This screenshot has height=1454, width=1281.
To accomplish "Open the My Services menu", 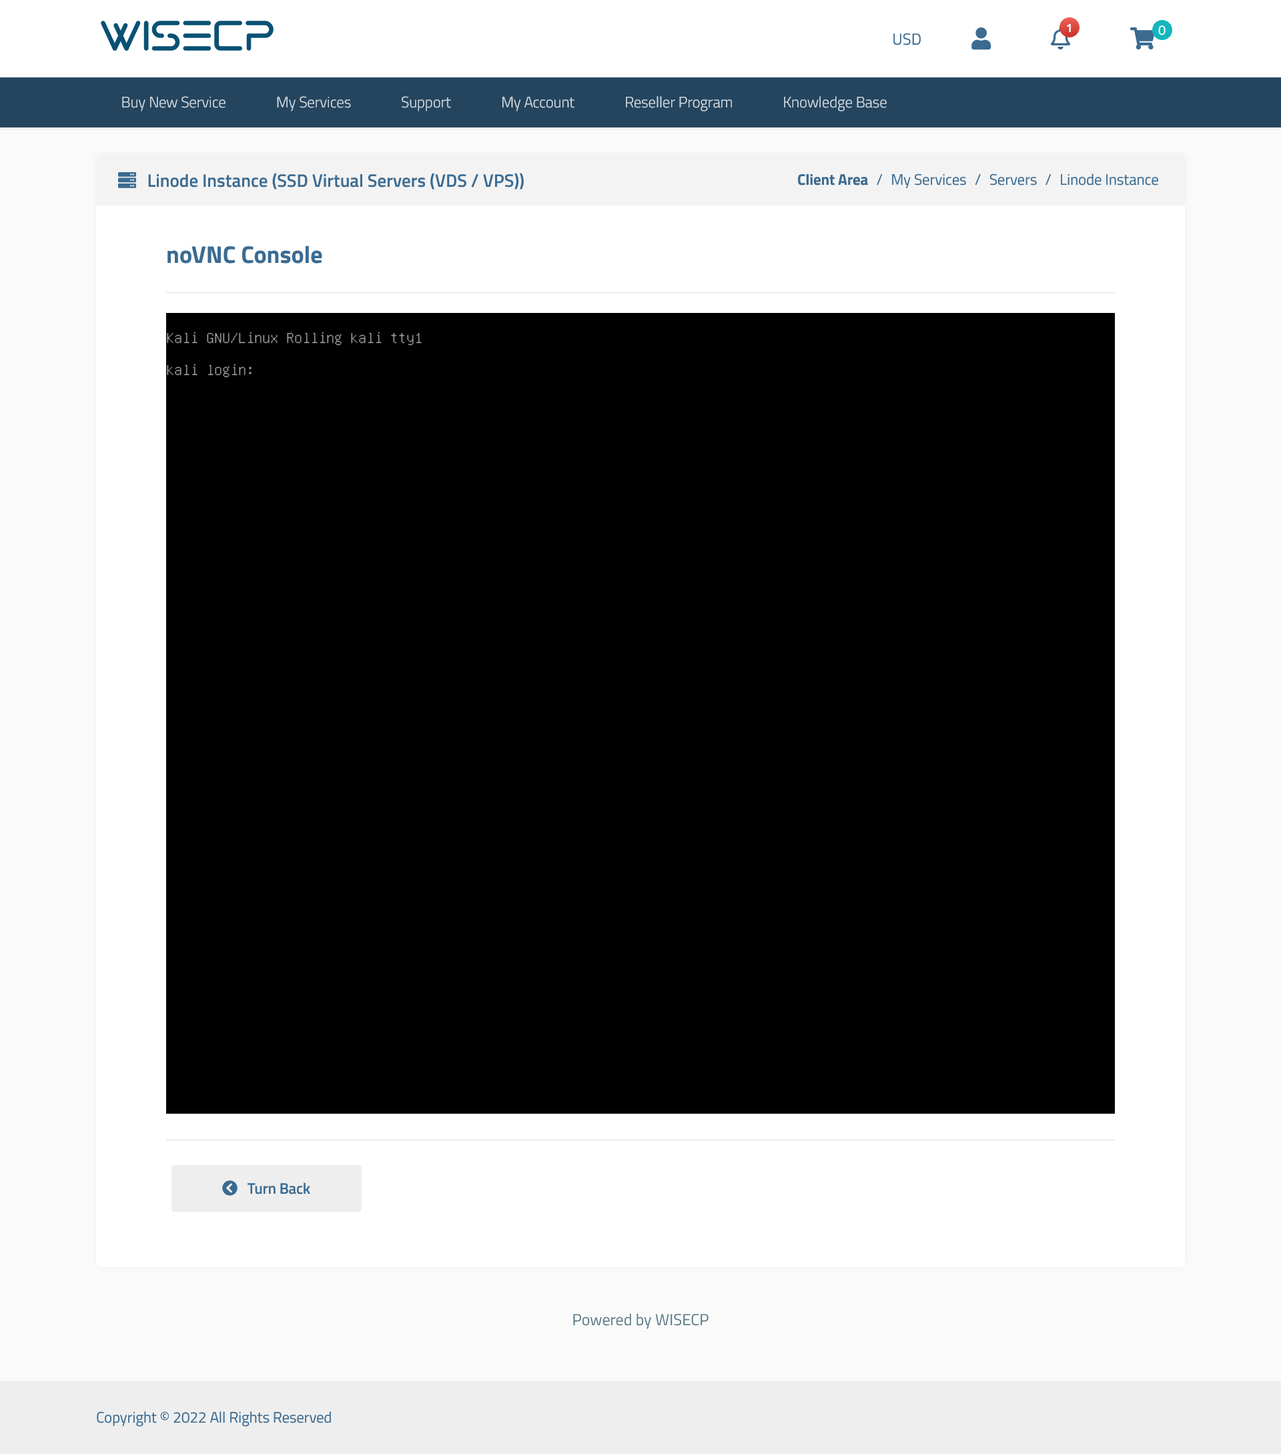I will pos(313,103).
